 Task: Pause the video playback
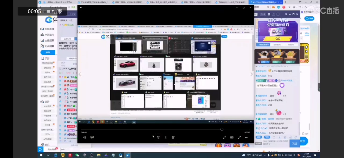(x=166, y=137)
